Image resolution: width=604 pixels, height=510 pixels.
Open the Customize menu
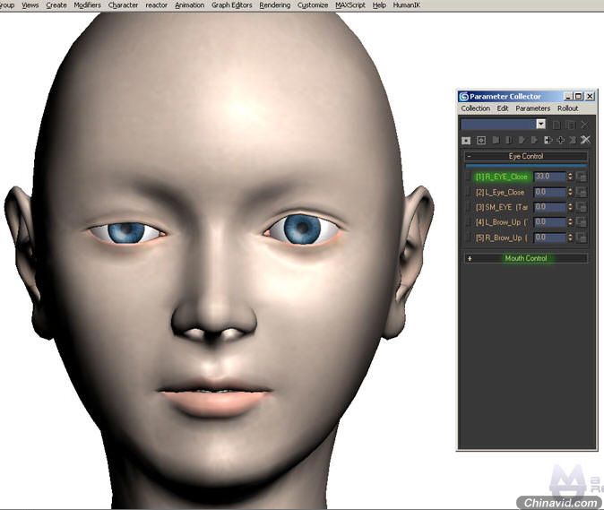click(x=313, y=5)
